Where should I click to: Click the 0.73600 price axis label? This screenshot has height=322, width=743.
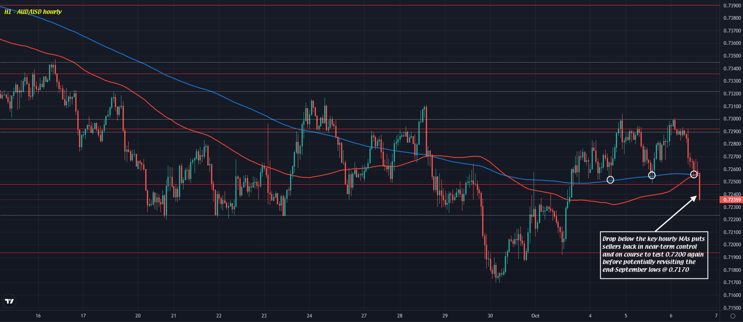click(x=732, y=43)
